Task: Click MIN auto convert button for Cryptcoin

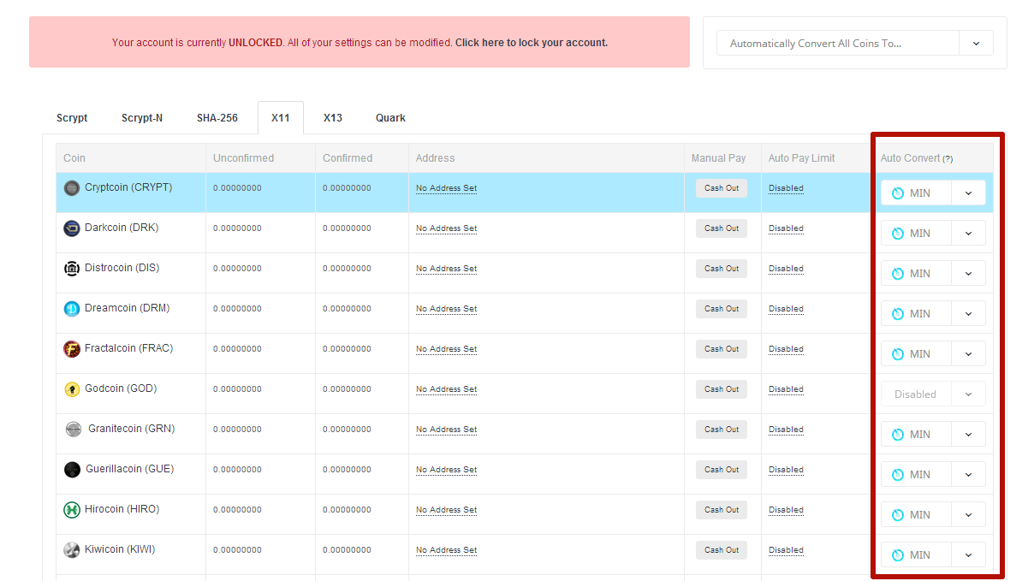Action: point(916,193)
